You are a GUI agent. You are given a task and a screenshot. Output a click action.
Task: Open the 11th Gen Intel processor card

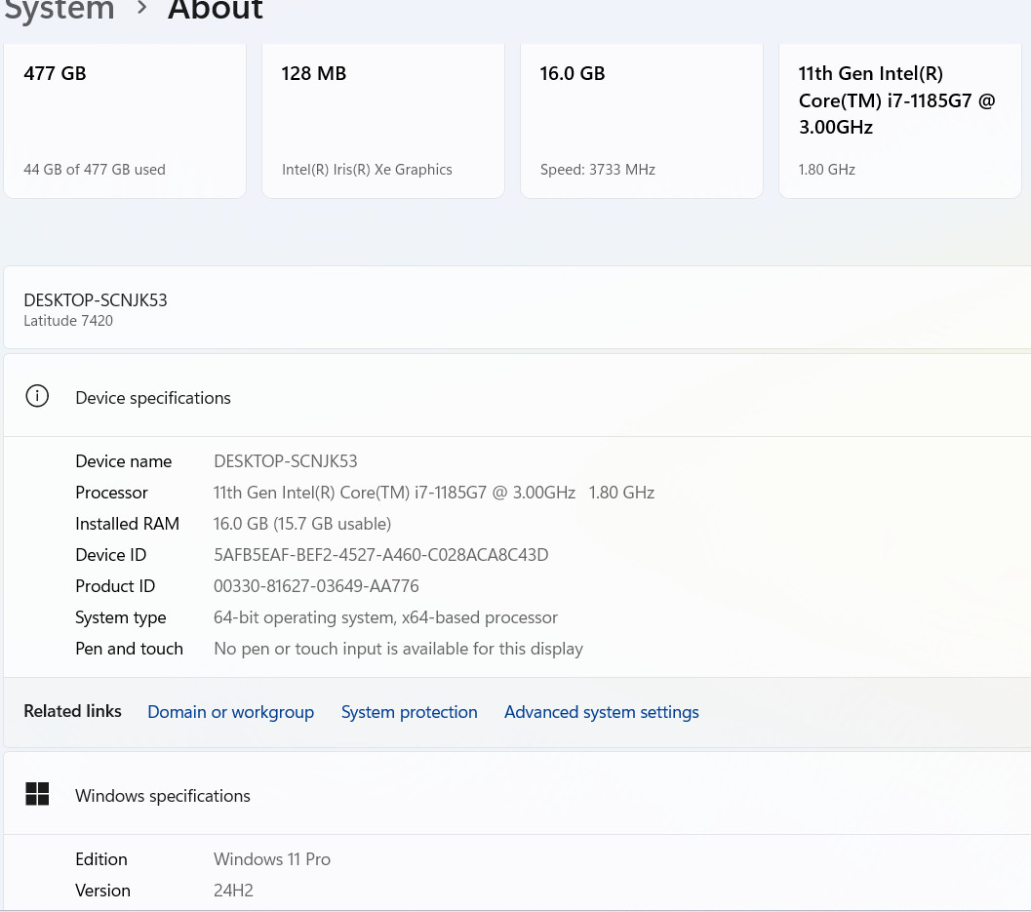click(900, 120)
